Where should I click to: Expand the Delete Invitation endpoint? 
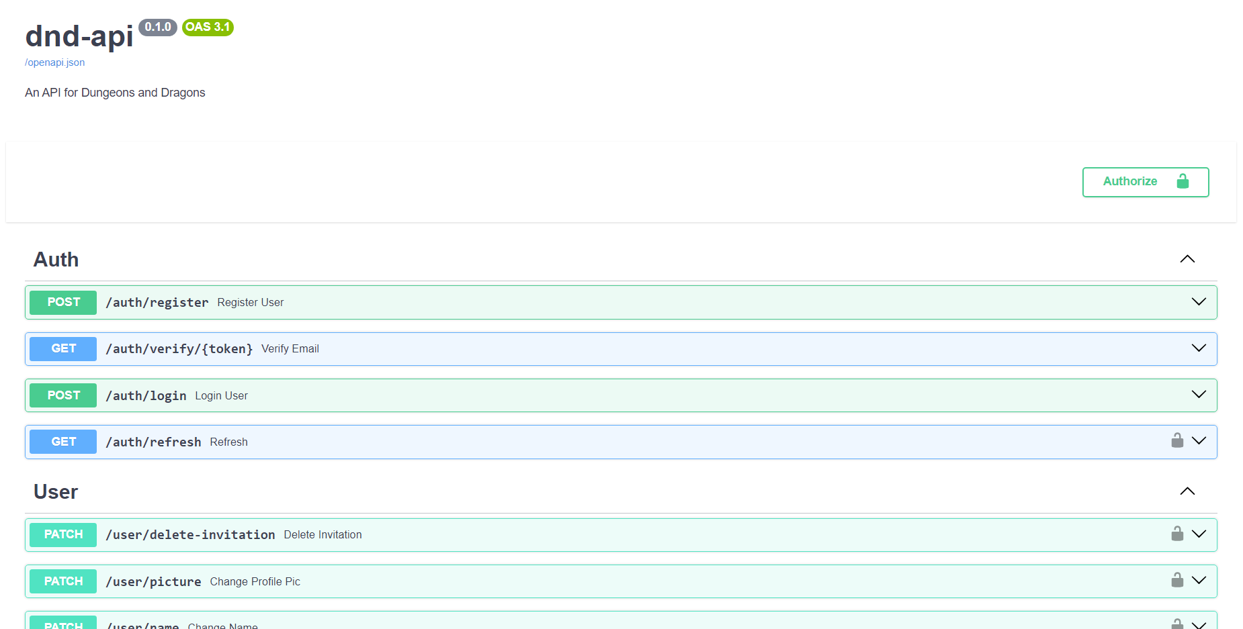[x=1199, y=534]
